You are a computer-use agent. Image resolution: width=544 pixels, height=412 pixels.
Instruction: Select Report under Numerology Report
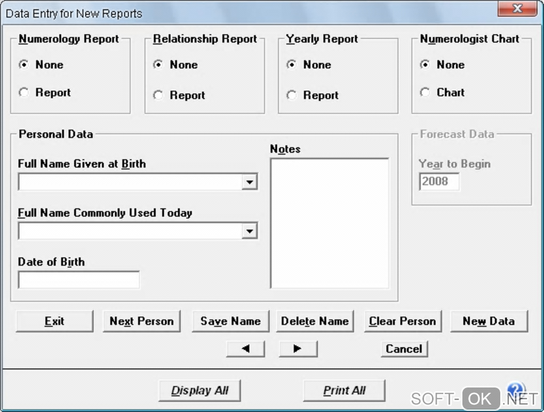(24, 93)
